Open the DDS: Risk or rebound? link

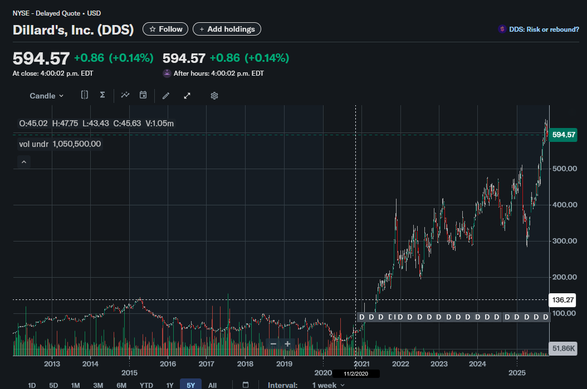(x=544, y=29)
